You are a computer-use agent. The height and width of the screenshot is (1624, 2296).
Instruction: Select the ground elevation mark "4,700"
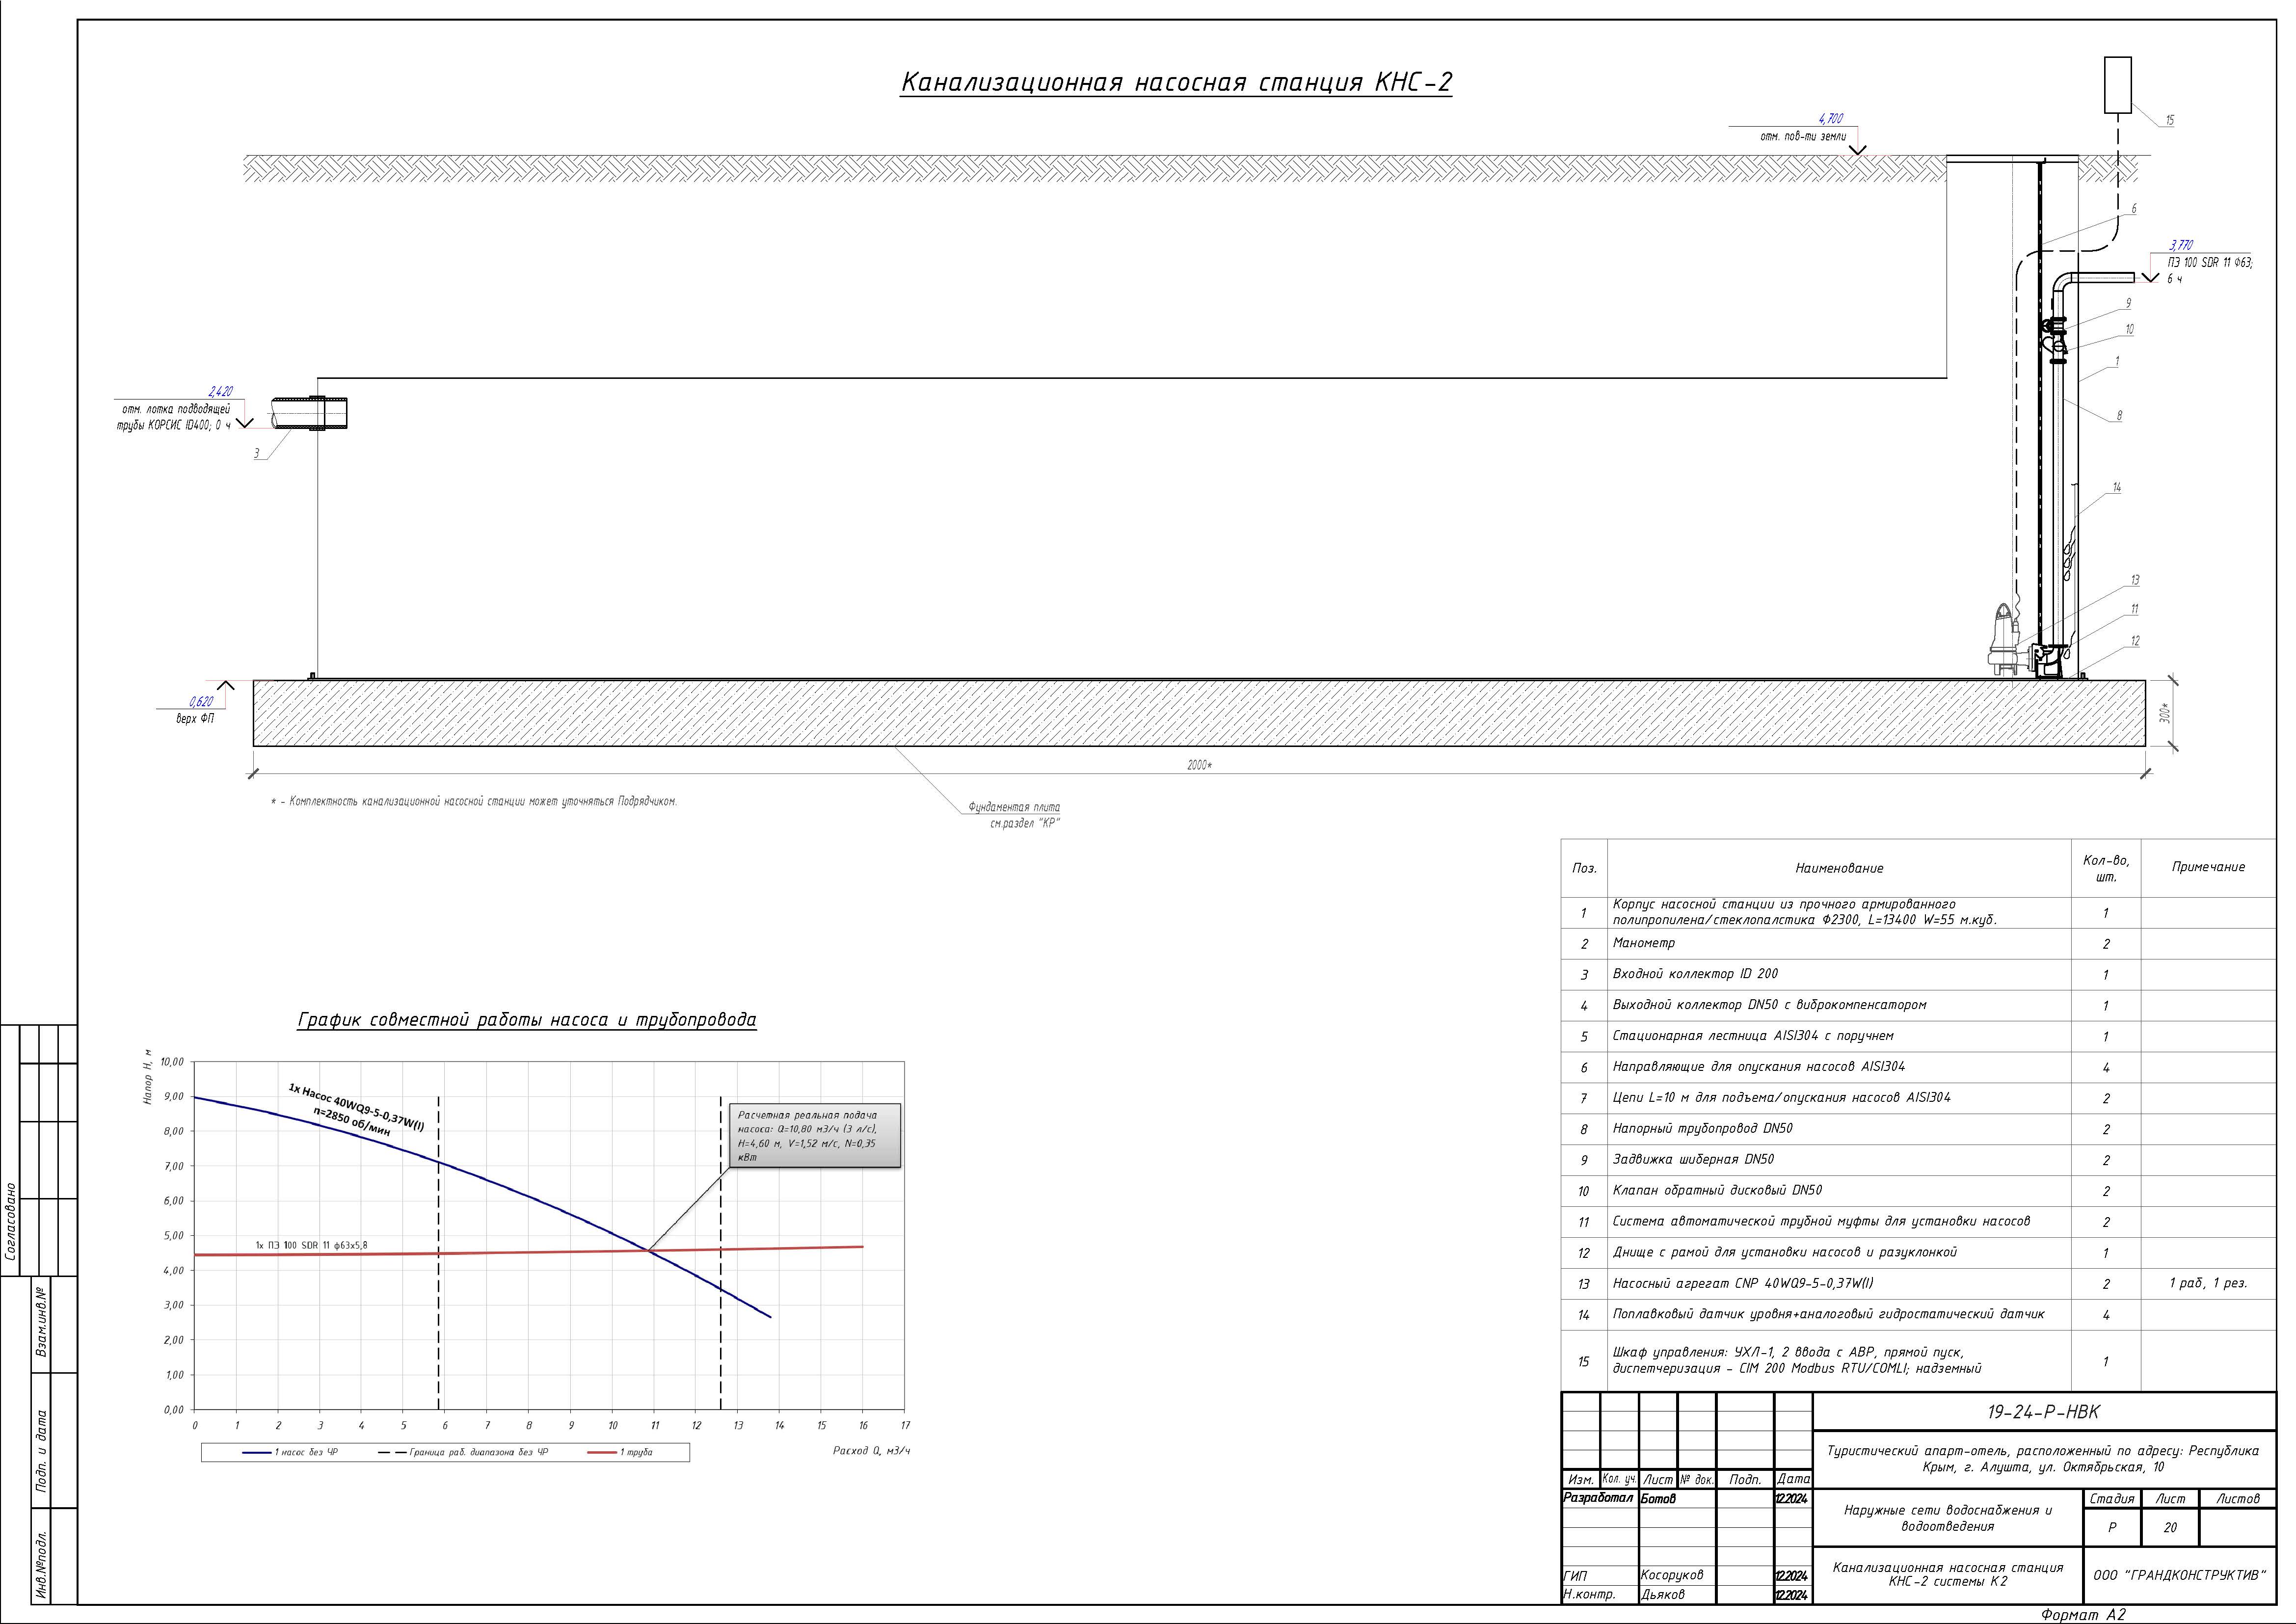click(x=1830, y=119)
